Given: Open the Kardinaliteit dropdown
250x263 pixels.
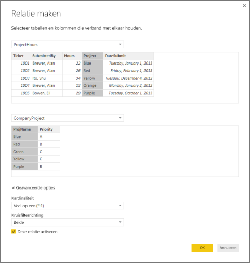Looking at the screenshot, I should [x=68, y=206].
